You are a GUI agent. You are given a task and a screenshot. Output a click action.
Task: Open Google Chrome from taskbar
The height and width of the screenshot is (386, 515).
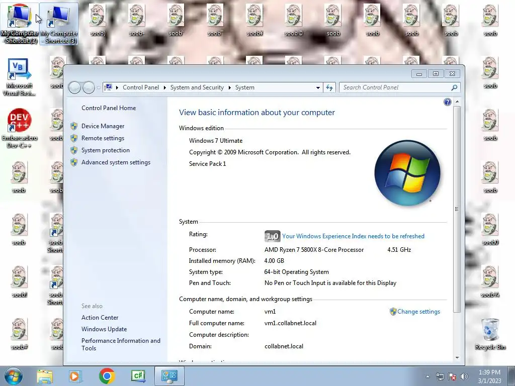(x=107, y=376)
